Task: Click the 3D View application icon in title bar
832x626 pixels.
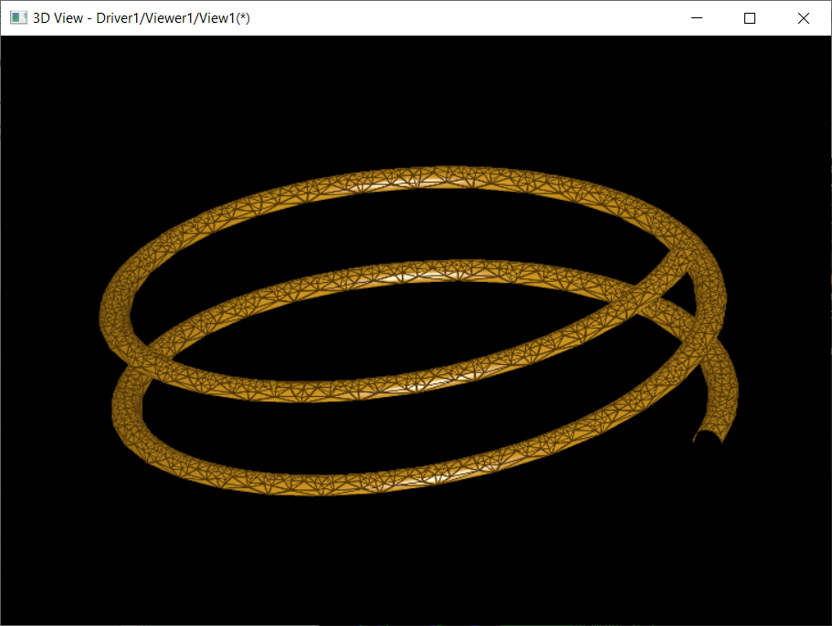Action: tap(17, 18)
